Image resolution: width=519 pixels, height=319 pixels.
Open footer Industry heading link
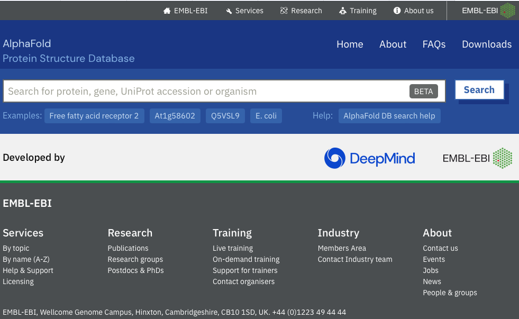click(338, 233)
